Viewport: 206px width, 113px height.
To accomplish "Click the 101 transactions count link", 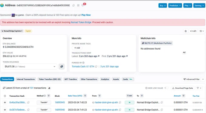I will (x=32, y=88).
